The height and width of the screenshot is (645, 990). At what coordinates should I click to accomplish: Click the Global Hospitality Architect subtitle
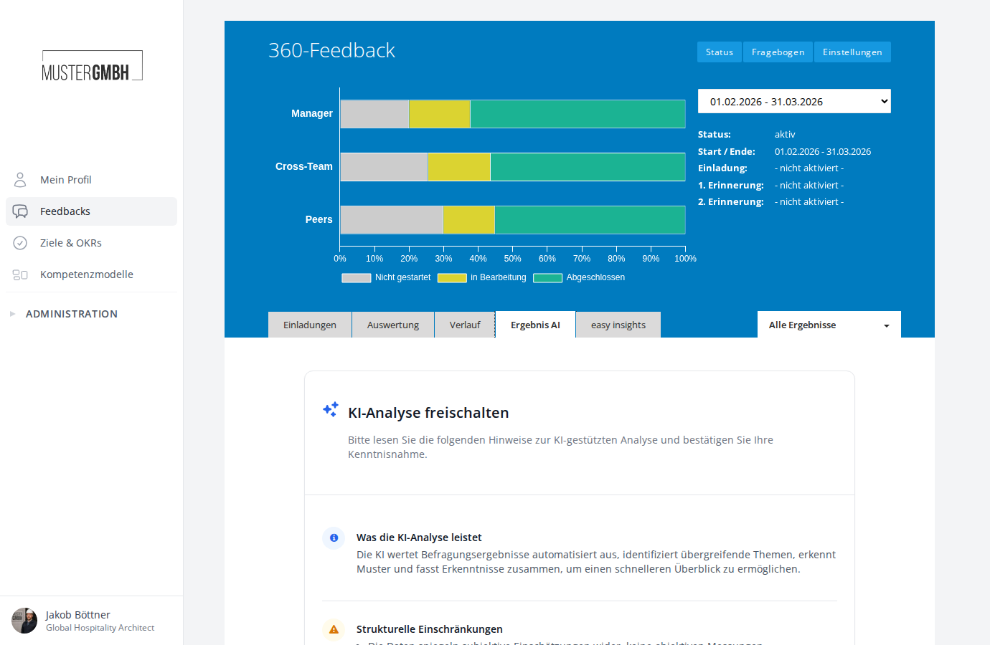(100, 628)
